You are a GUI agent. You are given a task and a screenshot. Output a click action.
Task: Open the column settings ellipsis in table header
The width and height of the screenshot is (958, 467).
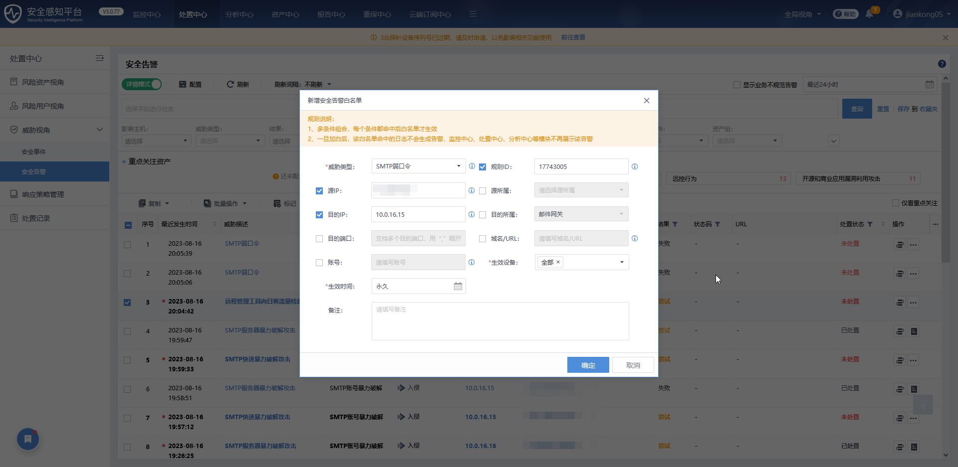[935, 224]
